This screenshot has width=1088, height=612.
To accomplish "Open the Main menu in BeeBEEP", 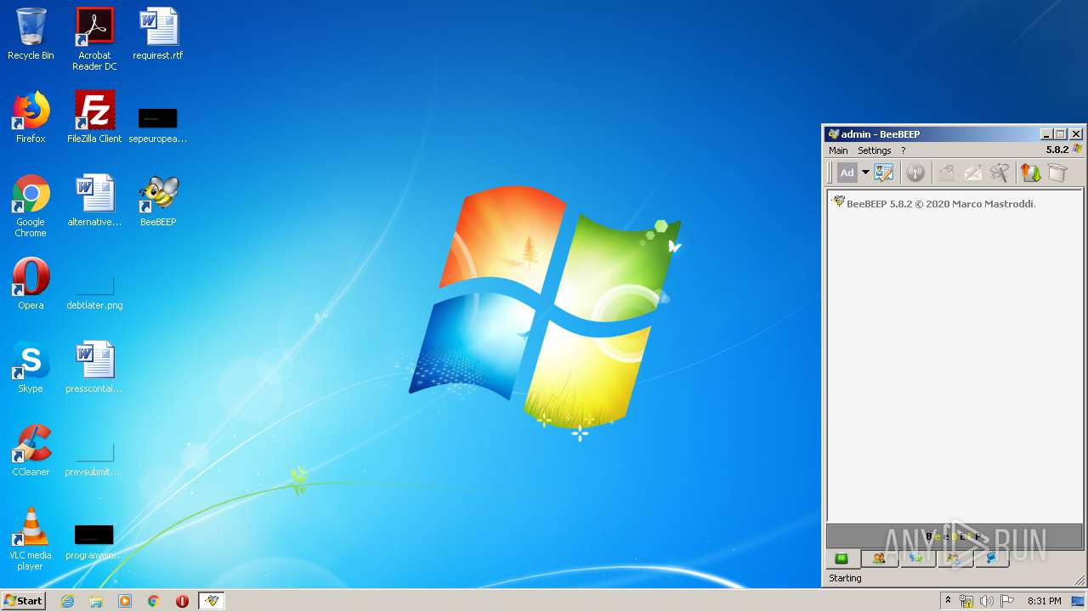I will coord(838,150).
